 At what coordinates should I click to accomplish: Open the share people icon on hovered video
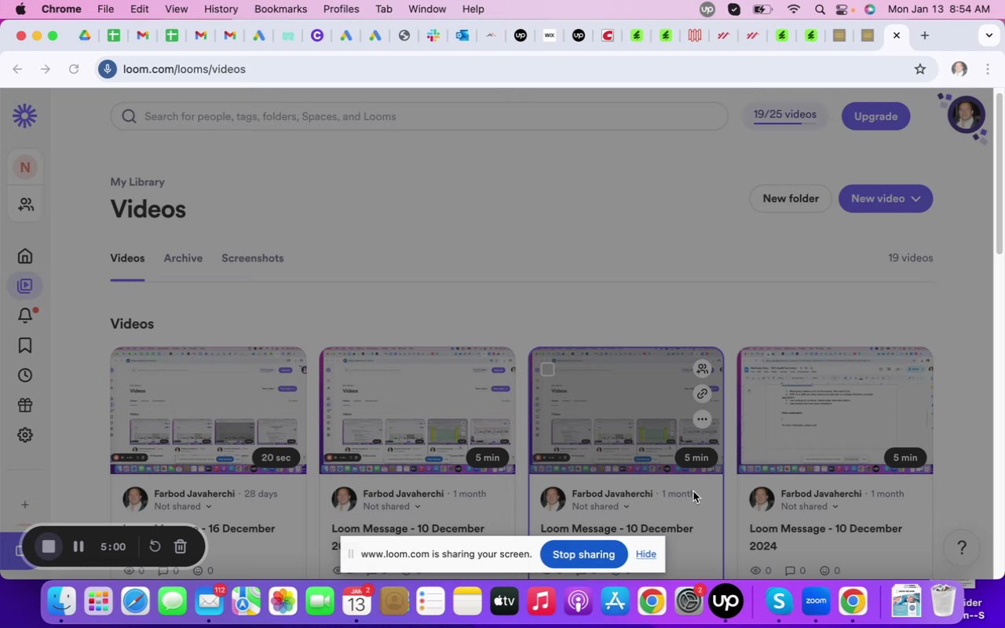(x=702, y=368)
